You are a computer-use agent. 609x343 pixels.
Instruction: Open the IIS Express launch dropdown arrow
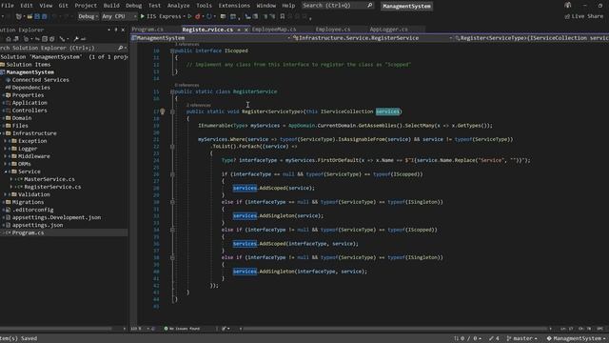click(184, 16)
